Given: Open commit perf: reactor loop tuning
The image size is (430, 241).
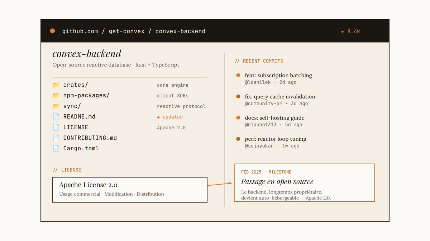Looking at the screenshot, I should tap(276, 139).
